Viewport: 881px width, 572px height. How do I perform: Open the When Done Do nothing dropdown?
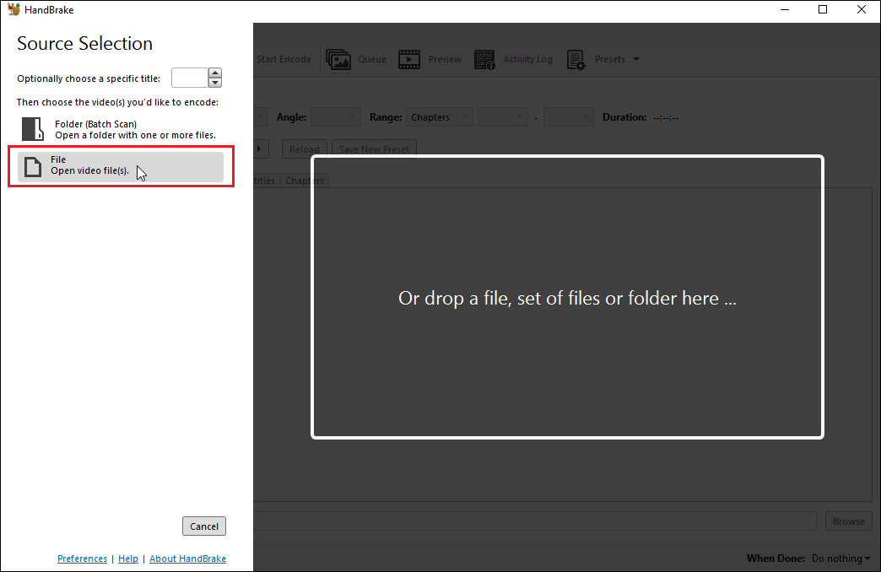(x=841, y=559)
